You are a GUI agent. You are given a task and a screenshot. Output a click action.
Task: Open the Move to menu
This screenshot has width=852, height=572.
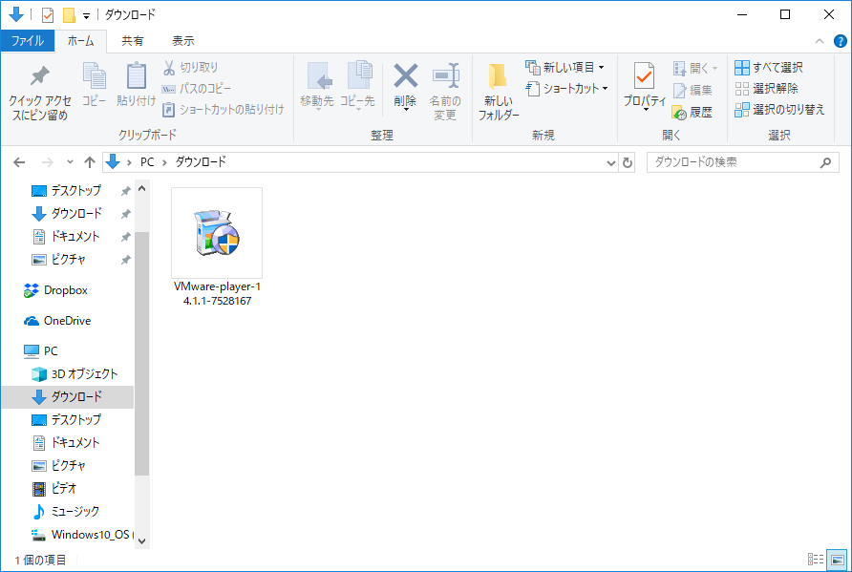317,87
